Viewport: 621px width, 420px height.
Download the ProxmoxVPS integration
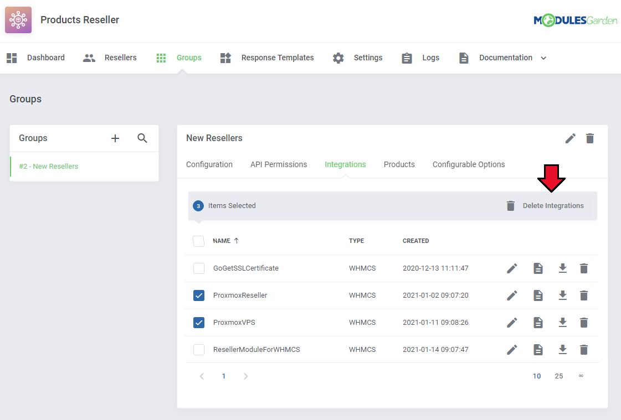pos(563,323)
